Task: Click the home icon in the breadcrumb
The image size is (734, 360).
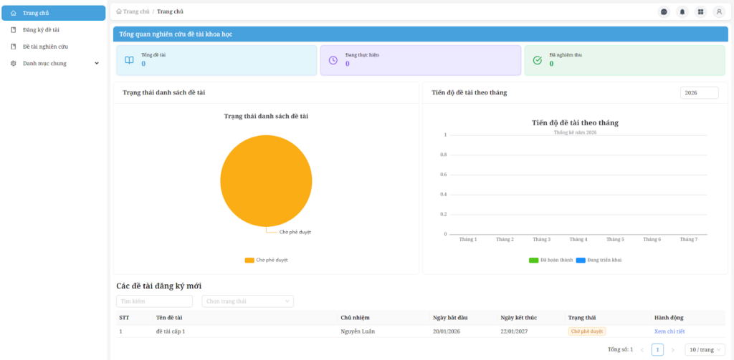Action: click(119, 11)
